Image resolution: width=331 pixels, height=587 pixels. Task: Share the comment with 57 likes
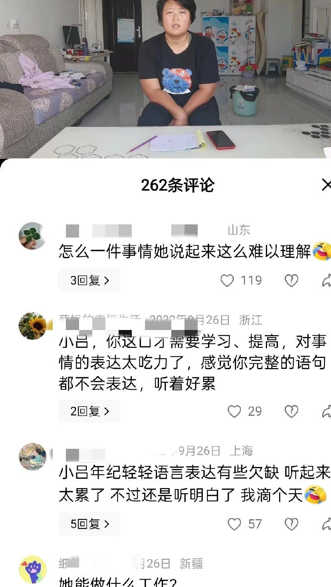[326, 524]
